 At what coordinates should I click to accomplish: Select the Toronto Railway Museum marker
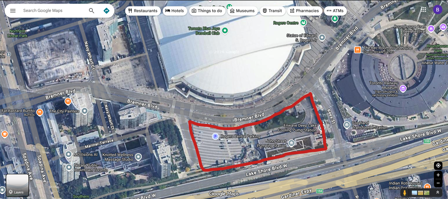pyautogui.click(x=403, y=88)
